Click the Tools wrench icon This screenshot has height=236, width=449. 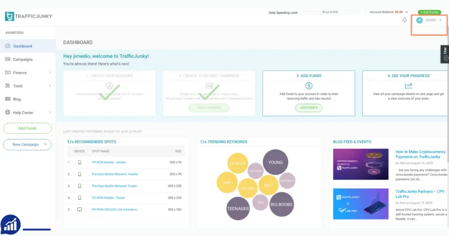point(8,86)
